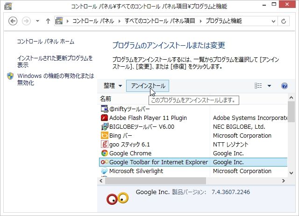Click the window title bar system icon

click(8, 6)
